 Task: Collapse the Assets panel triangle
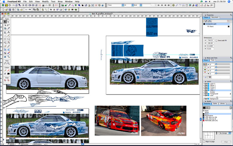point(205,101)
